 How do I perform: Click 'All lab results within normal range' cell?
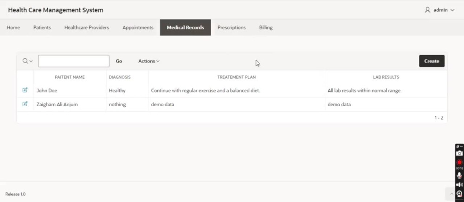pyautogui.click(x=386, y=91)
